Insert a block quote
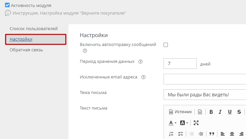The image size is (246, 139). coord(211,134)
